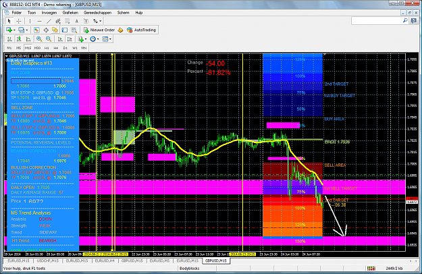Image resolution: width=422 pixels, height=274 pixels.
Task: Show the Navigator star-folder icon
Action: [55, 30]
